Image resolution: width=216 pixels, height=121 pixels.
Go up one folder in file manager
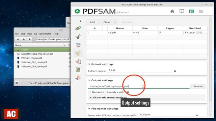(29, 39)
